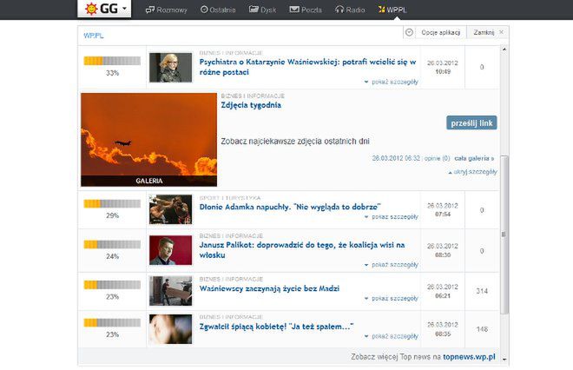Click the Zobacz najciekawsze zdjęcia ostatnich dni text
573x370 pixels.
tap(295, 141)
